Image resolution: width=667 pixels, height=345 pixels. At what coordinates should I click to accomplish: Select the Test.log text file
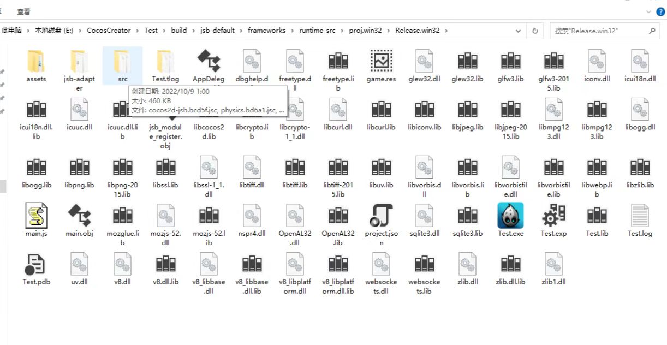pyautogui.click(x=640, y=221)
